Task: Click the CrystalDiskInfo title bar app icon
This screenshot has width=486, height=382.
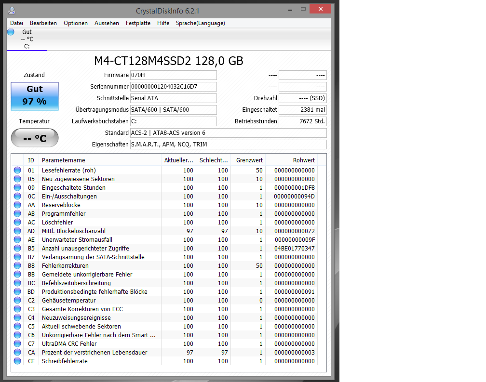Action: tap(12, 11)
